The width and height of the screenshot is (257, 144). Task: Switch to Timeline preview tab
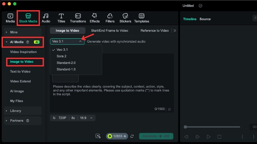190,19
